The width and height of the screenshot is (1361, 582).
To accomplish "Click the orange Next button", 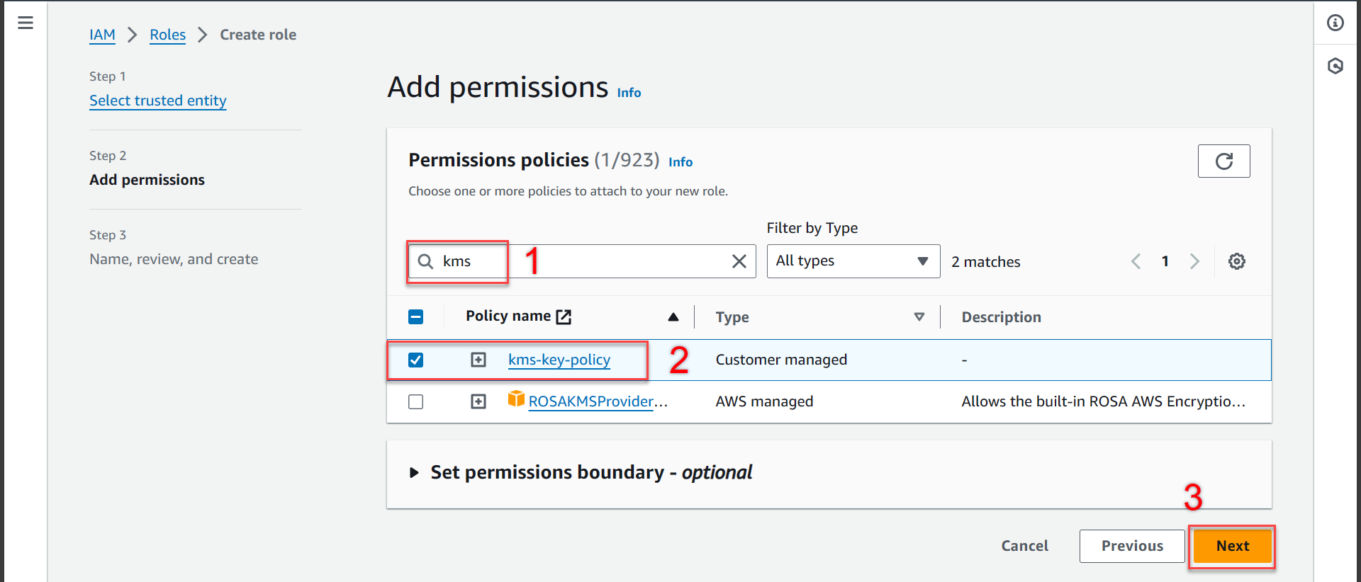I will 1232,546.
